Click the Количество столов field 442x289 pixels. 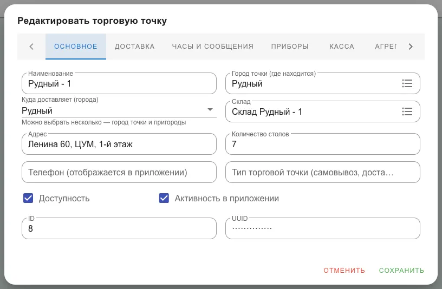(323, 144)
